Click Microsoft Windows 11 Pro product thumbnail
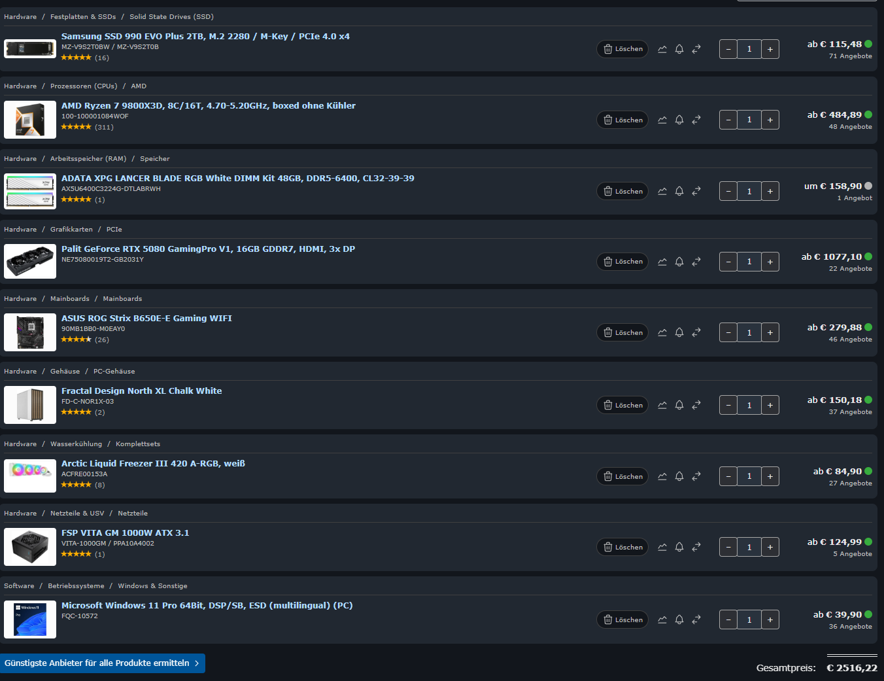 (x=30, y=620)
